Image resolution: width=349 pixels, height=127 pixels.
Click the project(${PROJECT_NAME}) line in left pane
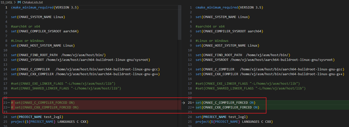point(49,122)
